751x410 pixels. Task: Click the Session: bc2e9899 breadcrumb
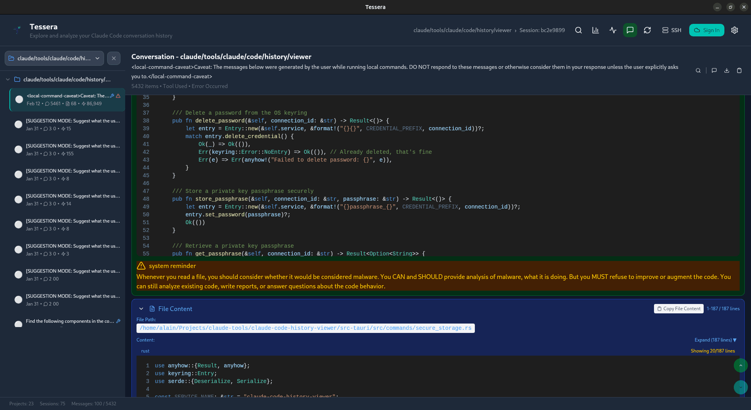point(542,30)
